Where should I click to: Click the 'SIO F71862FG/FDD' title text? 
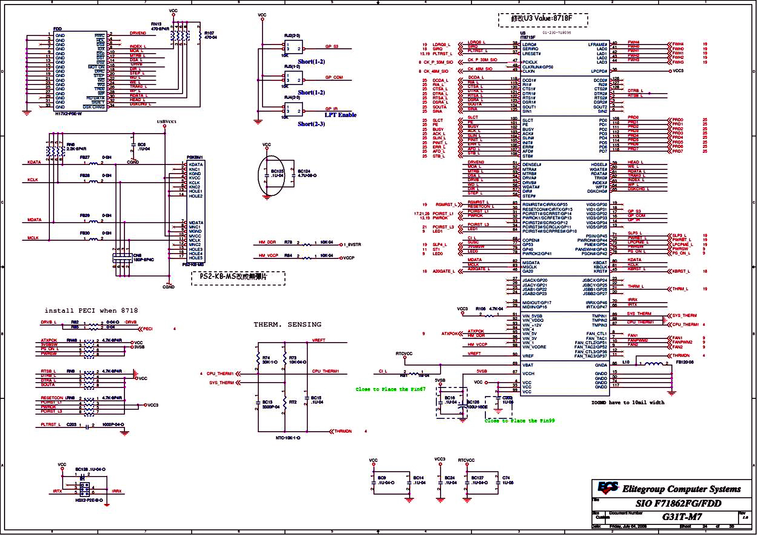point(678,503)
